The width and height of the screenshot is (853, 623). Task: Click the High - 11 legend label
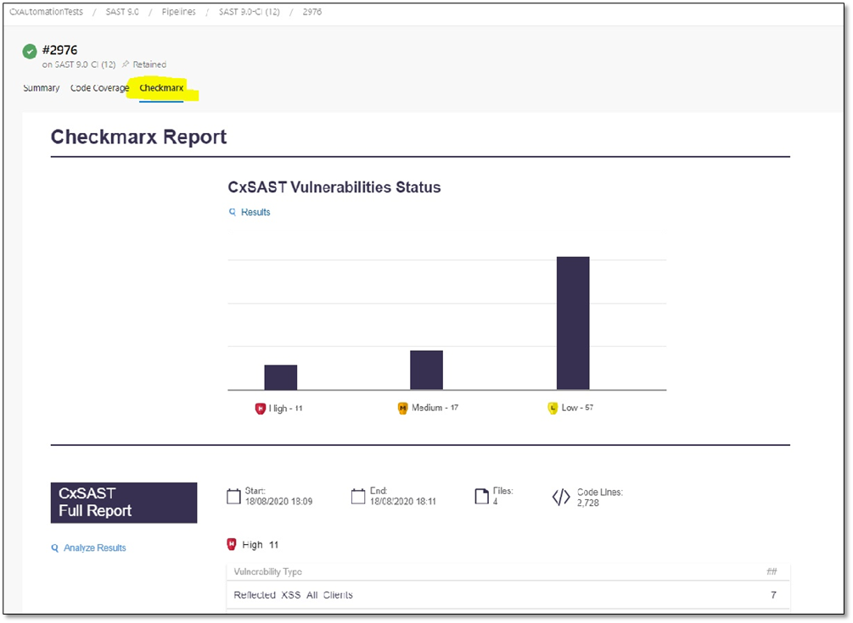[x=285, y=409]
